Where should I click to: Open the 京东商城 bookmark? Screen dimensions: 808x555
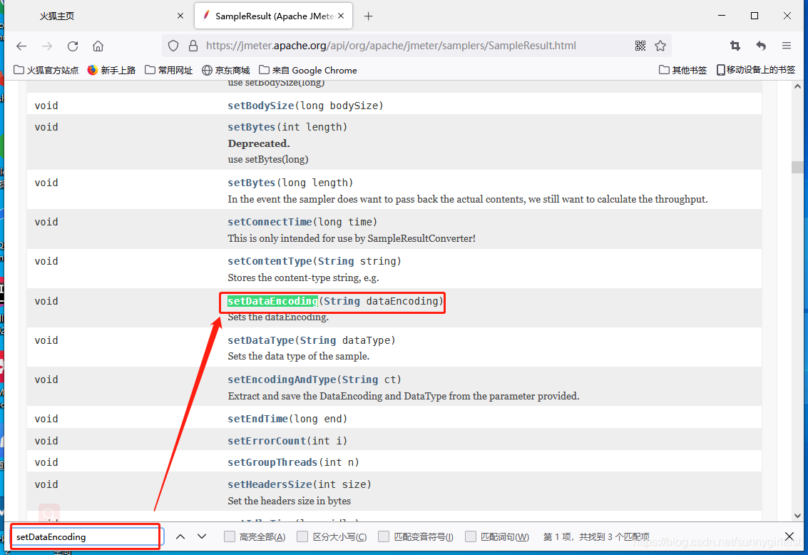point(225,70)
